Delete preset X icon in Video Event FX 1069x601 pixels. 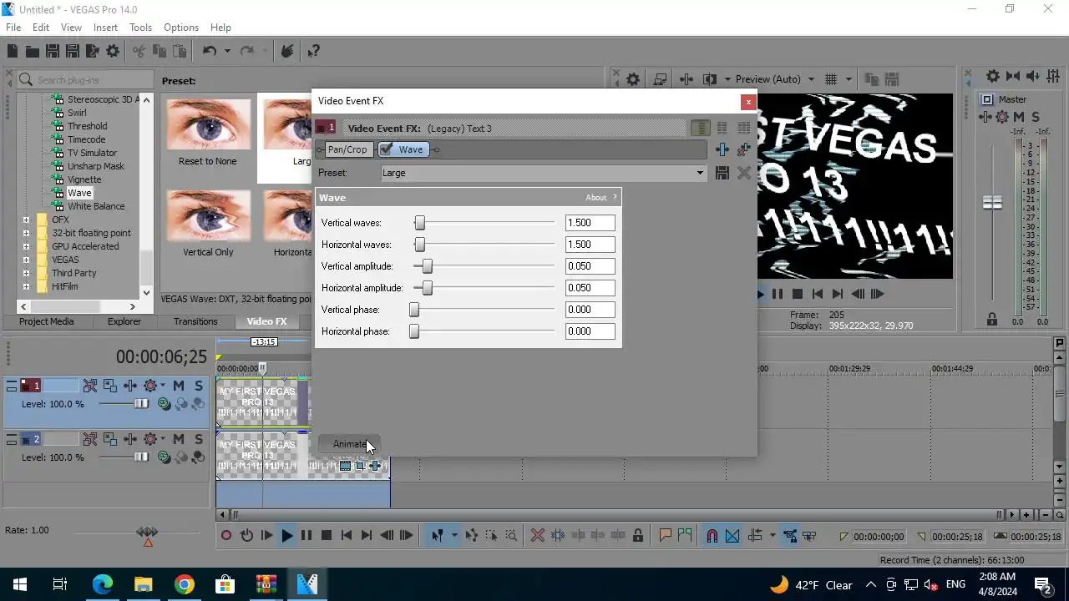(743, 173)
